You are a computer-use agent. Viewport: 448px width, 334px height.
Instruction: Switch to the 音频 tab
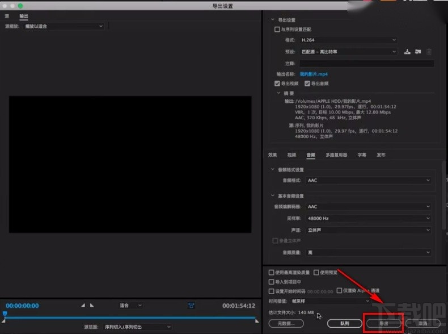tap(311, 155)
